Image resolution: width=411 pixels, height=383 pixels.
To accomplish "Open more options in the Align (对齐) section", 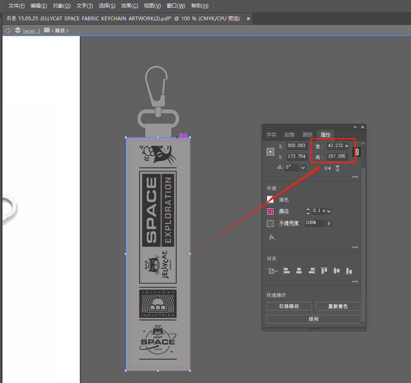I will 355,282.
